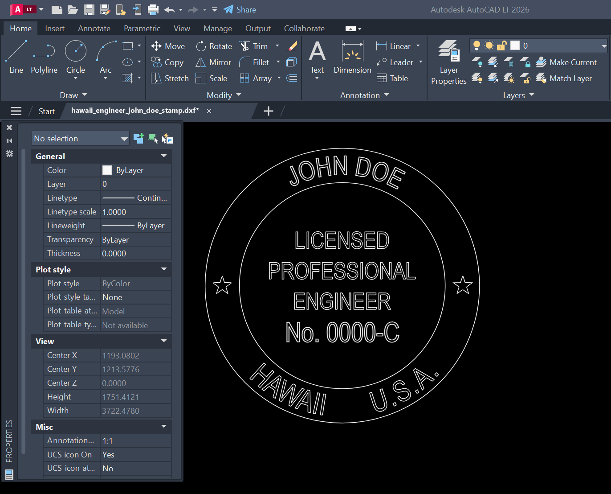
Task: Add a new drawing tab
Action: [x=269, y=111]
